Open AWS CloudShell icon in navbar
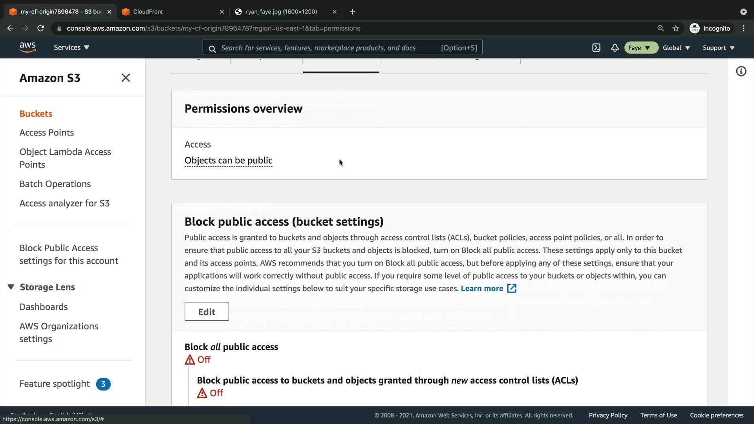The width and height of the screenshot is (754, 424). [596, 48]
